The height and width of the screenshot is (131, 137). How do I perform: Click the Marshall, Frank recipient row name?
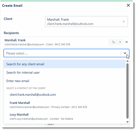(x=15, y=40)
